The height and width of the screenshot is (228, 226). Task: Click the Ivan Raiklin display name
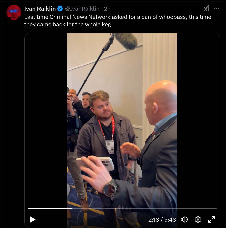point(40,9)
